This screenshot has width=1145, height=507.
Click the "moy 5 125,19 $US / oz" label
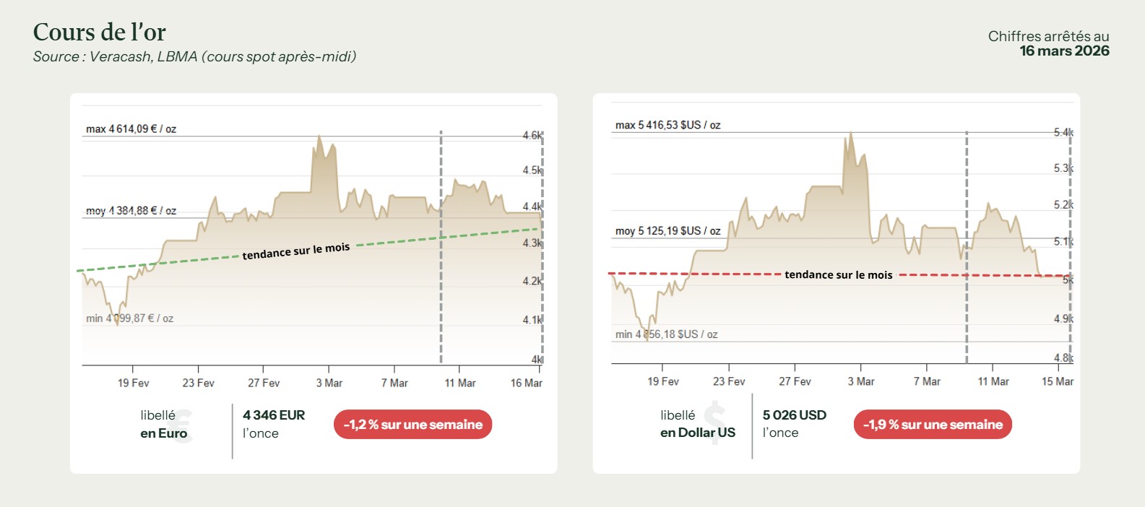tap(667, 231)
